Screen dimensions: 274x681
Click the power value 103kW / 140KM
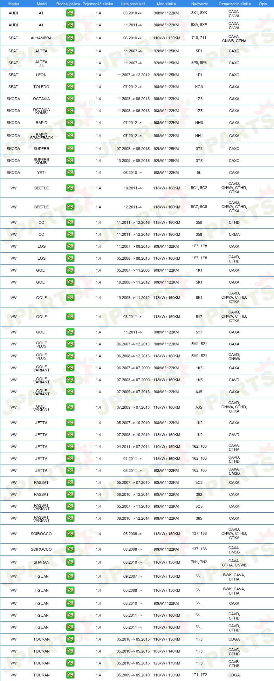166,651
